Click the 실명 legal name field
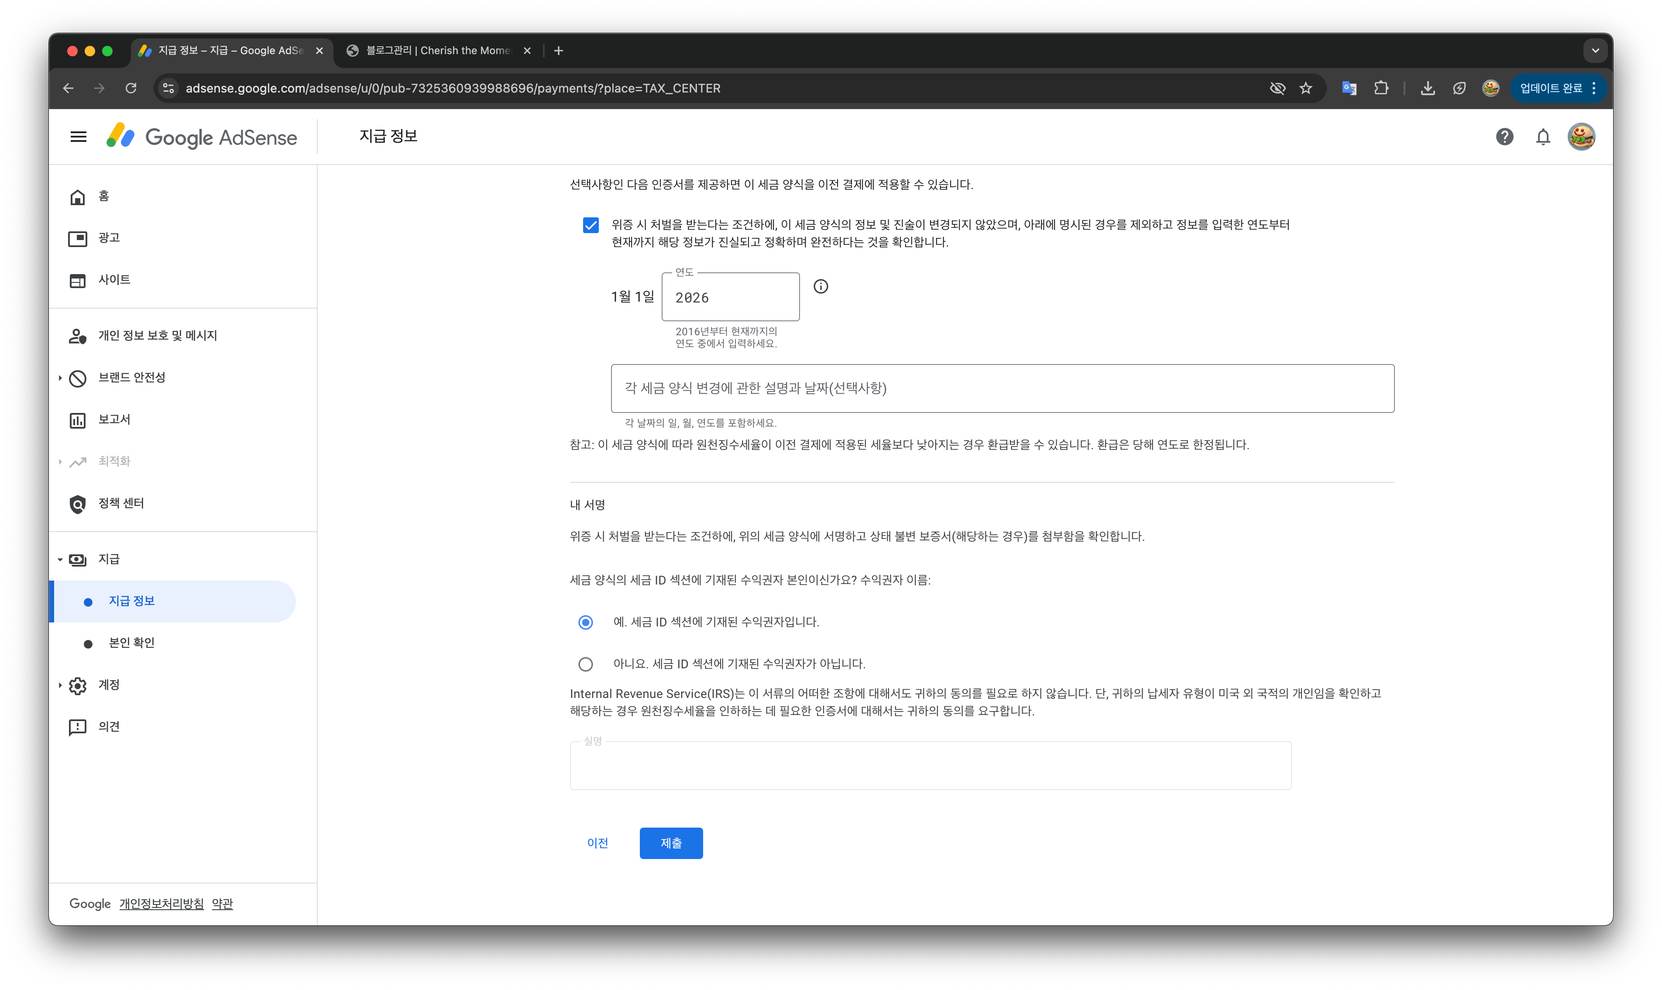Screen dimensions: 1662x990 pyautogui.click(x=931, y=766)
